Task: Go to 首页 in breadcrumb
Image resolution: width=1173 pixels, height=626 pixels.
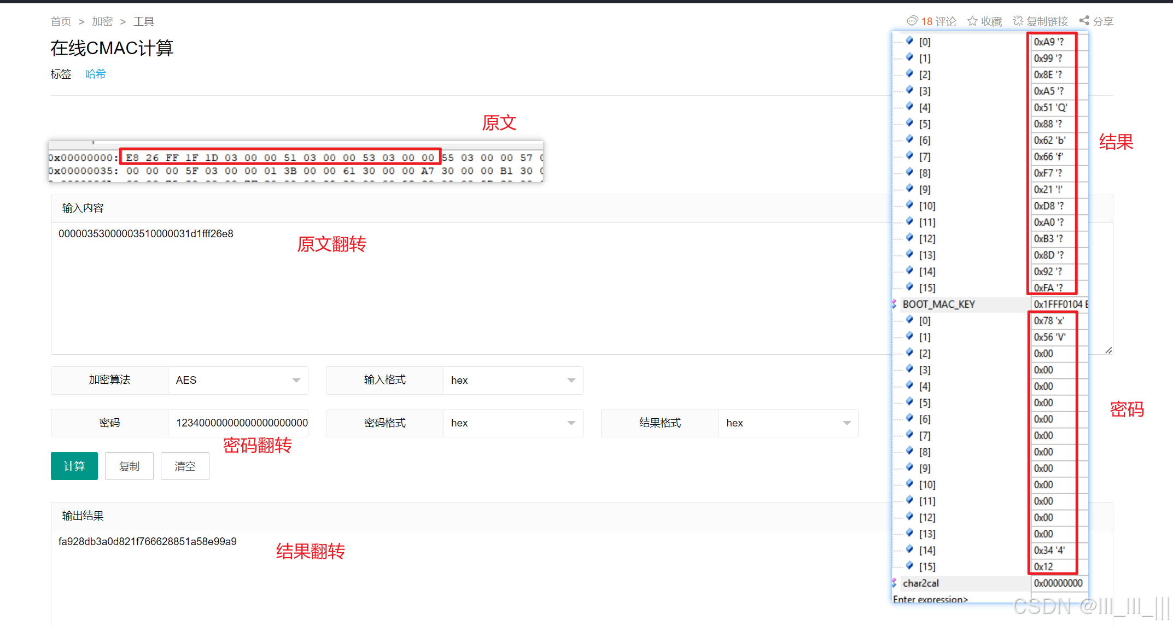Action: point(61,21)
